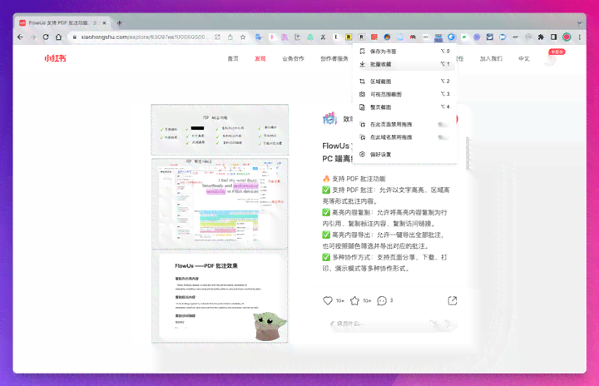The width and height of the screenshot is (599, 386).
Task: Toggle the browser side panel
Action: pos(553,37)
